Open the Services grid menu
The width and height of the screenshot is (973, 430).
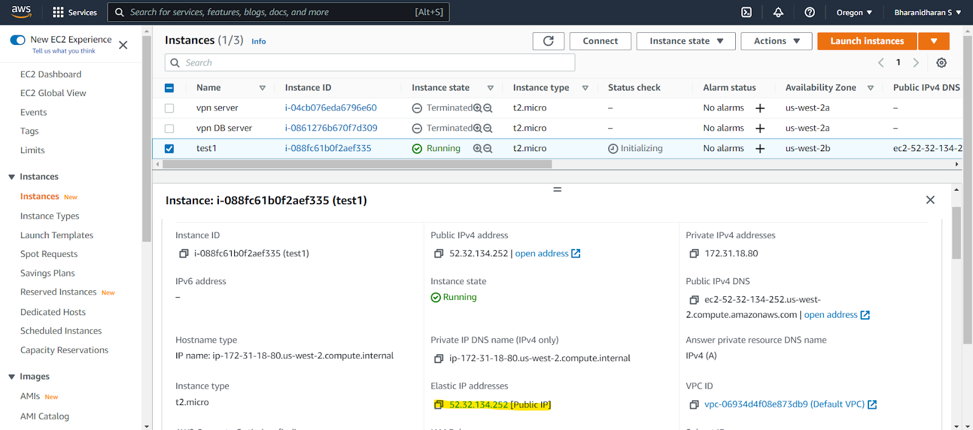click(x=75, y=12)
